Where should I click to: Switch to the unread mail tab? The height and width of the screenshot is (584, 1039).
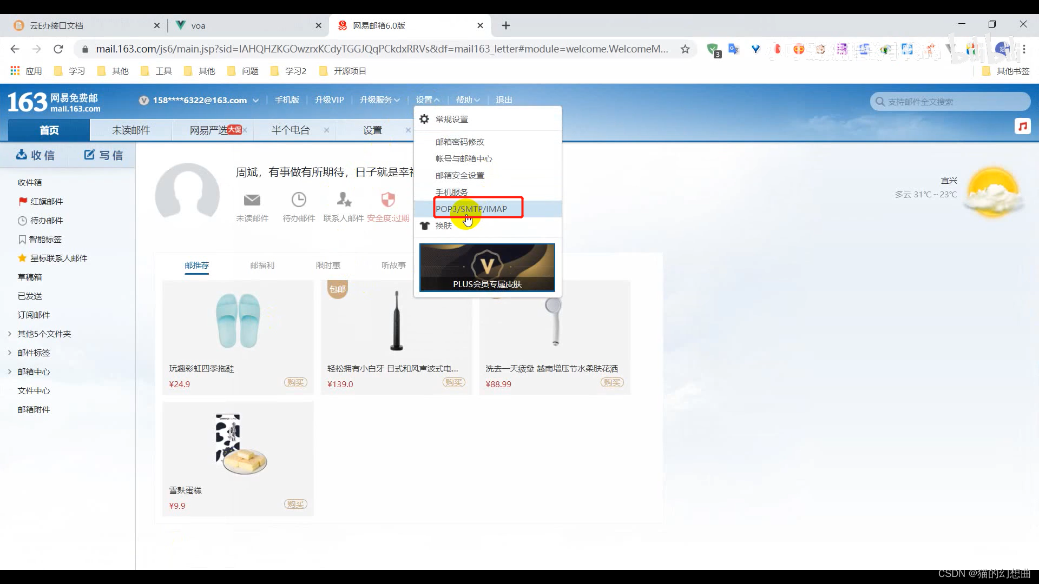[131, 130]
